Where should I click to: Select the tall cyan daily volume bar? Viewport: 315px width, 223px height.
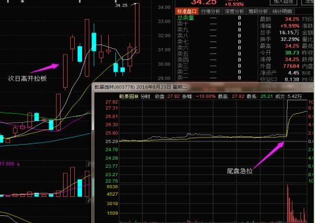[x=80, y=188]
